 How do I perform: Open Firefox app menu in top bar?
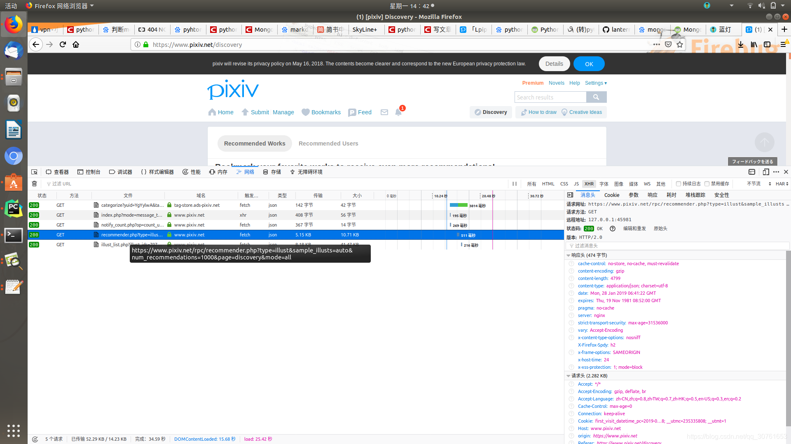tap(60, 6)
